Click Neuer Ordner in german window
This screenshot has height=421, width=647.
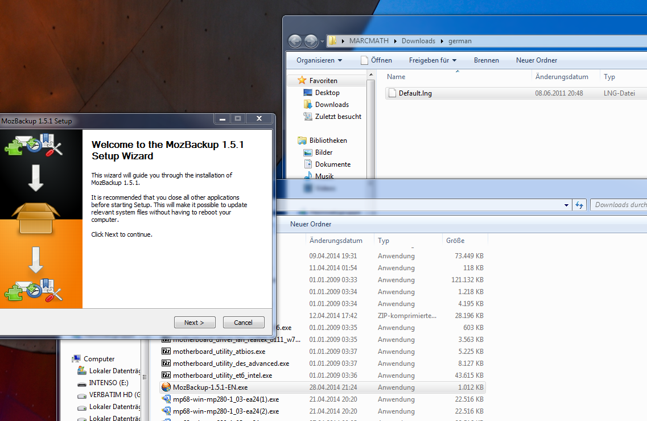pos(537,60)
